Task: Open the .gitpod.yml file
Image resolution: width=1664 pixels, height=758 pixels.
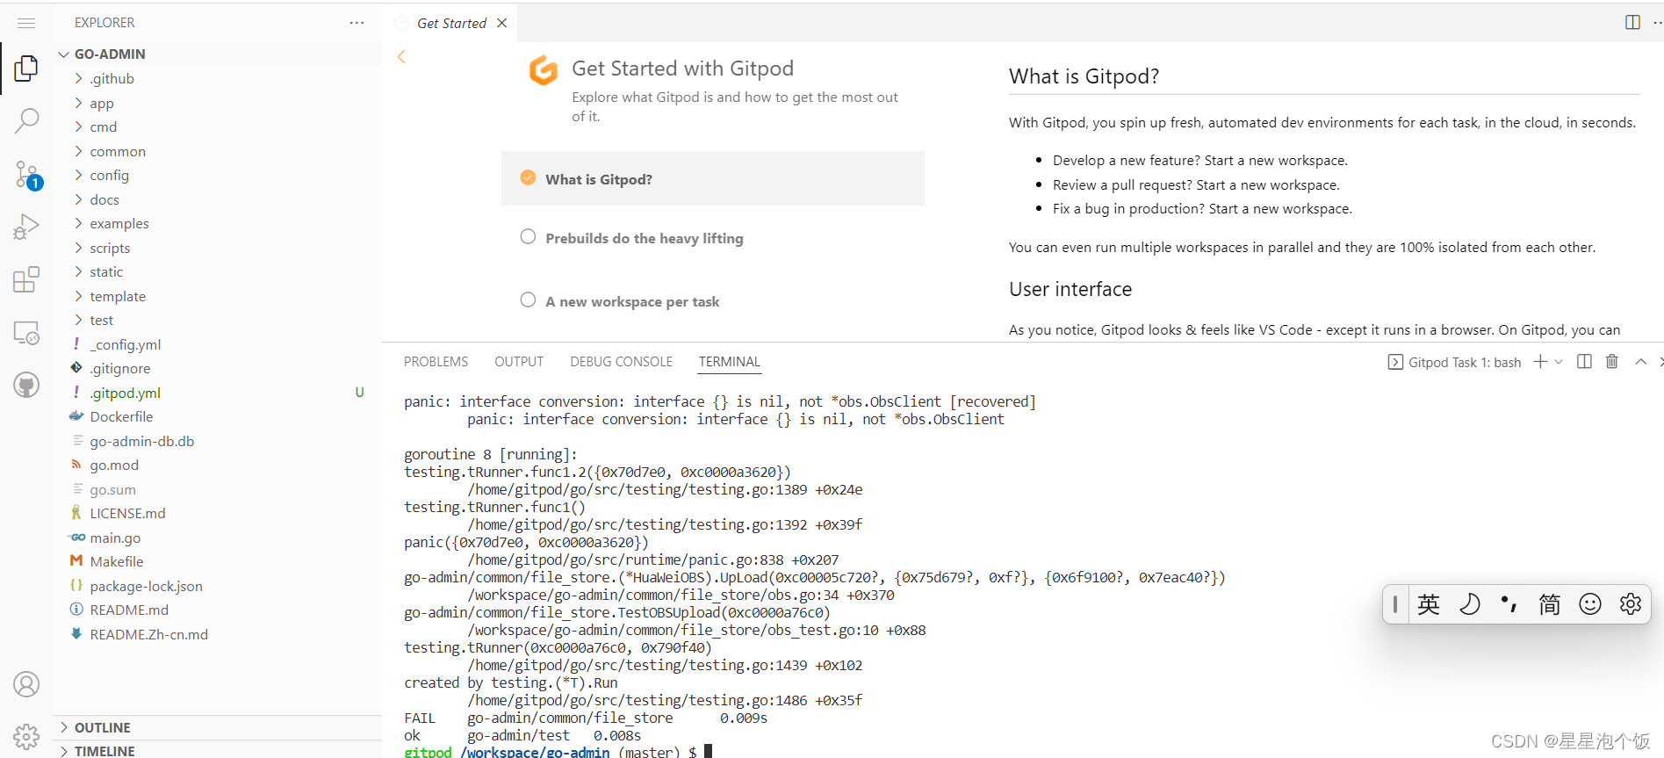Action: [x=217, y=393]
